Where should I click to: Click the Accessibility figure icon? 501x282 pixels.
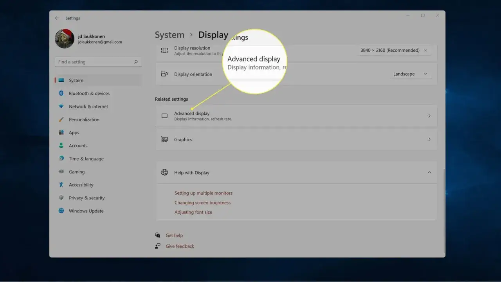pyautogui.click(x=61, y=185)
